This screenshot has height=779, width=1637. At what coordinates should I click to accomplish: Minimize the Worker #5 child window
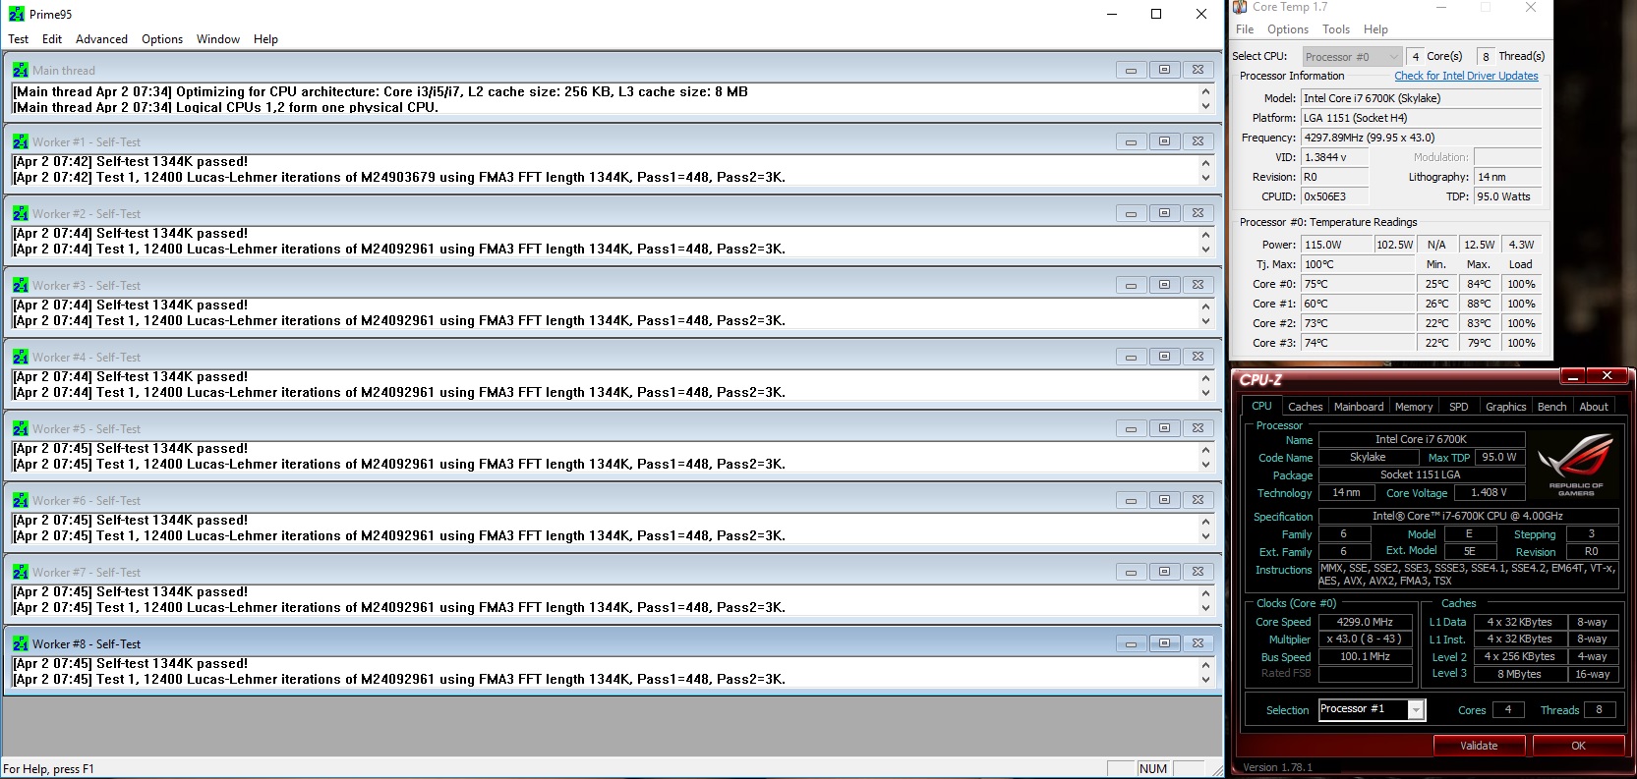pyautogui.click(x=1131, y=428)
